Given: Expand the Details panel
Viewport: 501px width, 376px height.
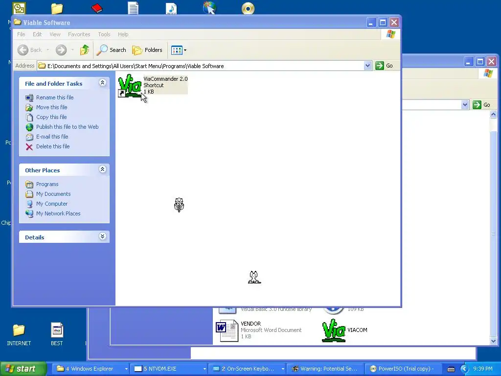Looking at the screenshot, I should pos(102,236).
